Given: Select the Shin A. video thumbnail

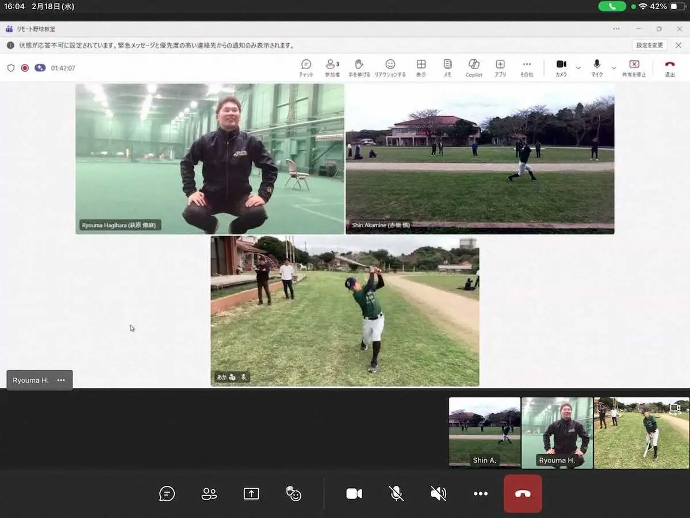Looking at the screenshot, I should (x=484, y=432).
